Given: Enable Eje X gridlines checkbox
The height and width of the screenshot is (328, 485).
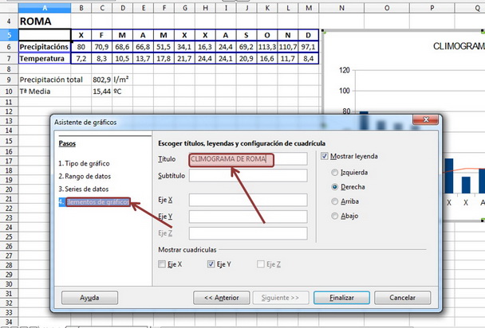Looking at the screenshot, I should 163,264.
